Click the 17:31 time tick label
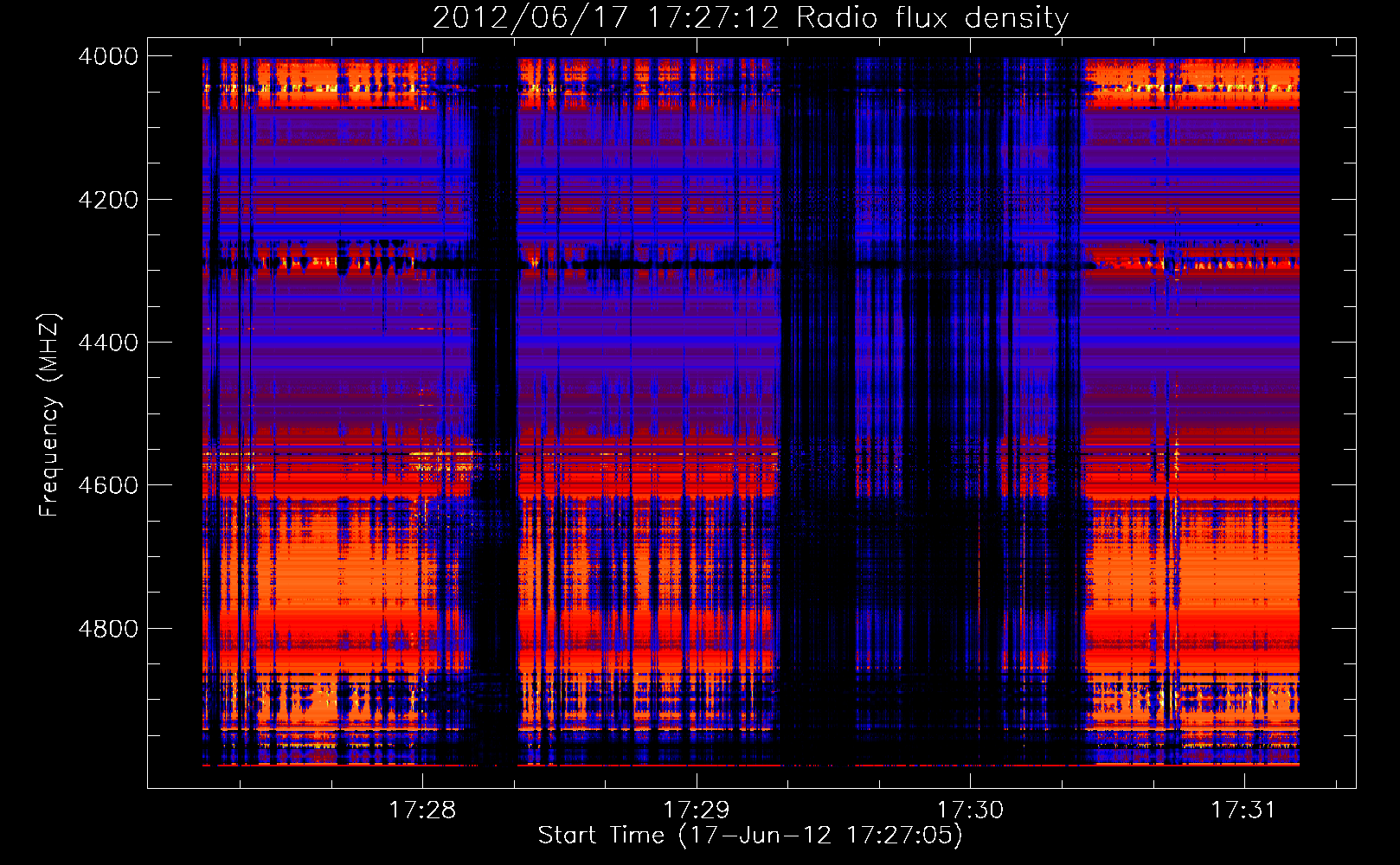 coord(1243,810)
